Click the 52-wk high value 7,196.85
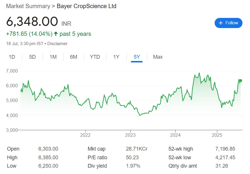The height and width of the screenshot is (174, 250). pos(225,149)
